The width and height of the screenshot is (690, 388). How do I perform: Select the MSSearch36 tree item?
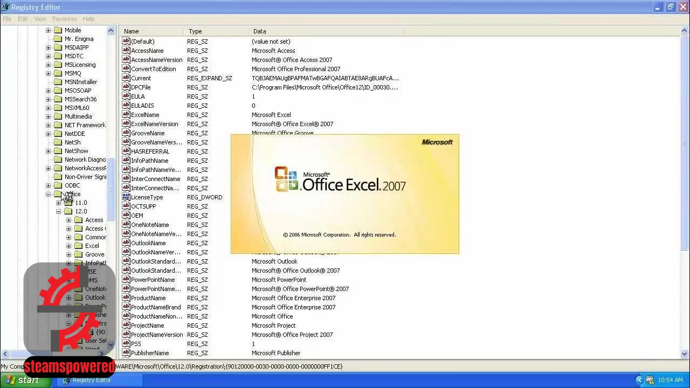coord(80,99)
